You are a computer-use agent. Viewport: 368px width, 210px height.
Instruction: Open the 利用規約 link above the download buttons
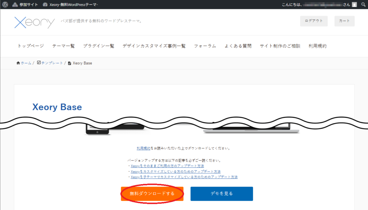pos(143,148)
